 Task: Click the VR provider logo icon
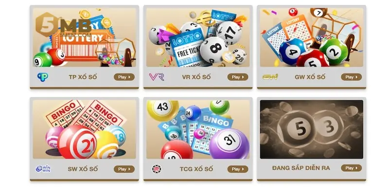tap(157, 77)
